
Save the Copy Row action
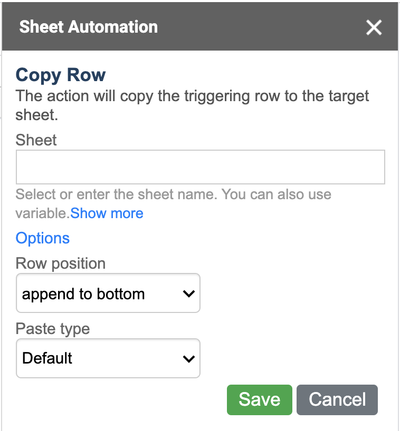pyautogui.click(x=259, y=400)
